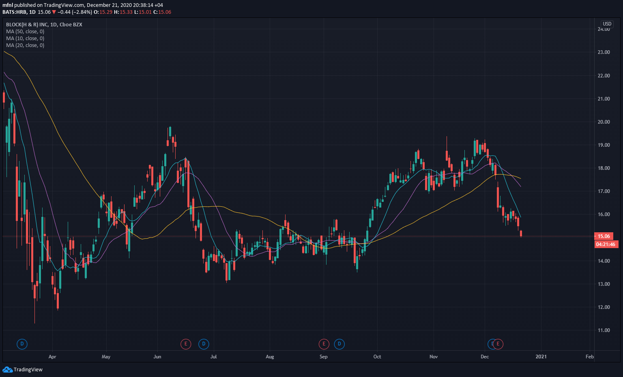The height and width of the screenshot is (377, 623).
Task: Click the 13.00 price axis label
Action: [x=604, y=284]
